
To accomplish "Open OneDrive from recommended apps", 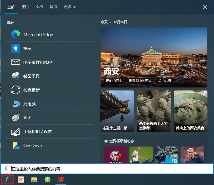I will coord(32,146).
